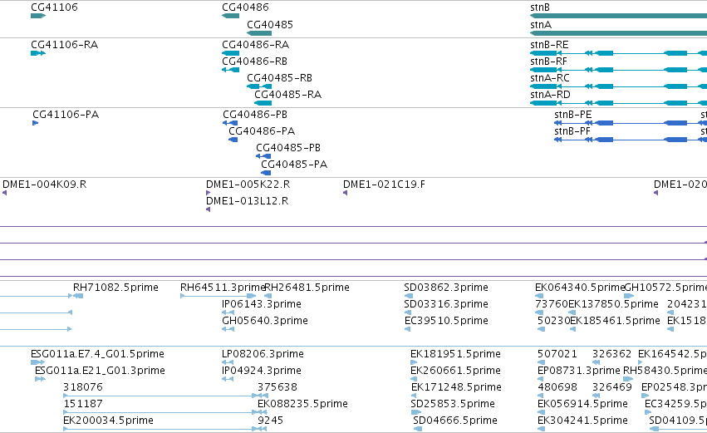Select the RH26481.5prime EST

(x=268, y=296)
